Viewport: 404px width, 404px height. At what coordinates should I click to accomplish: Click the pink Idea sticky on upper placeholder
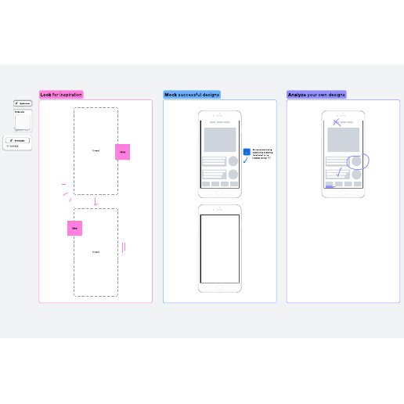122,152
